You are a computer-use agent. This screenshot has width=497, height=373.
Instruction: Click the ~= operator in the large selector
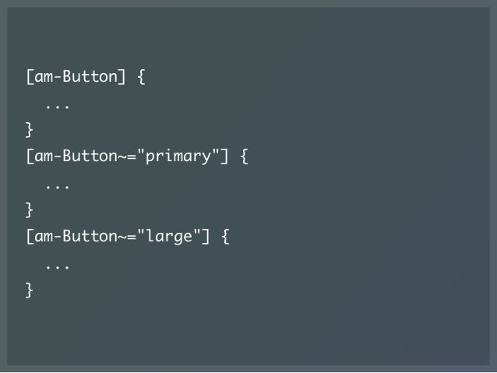click(x=127, y=237)
